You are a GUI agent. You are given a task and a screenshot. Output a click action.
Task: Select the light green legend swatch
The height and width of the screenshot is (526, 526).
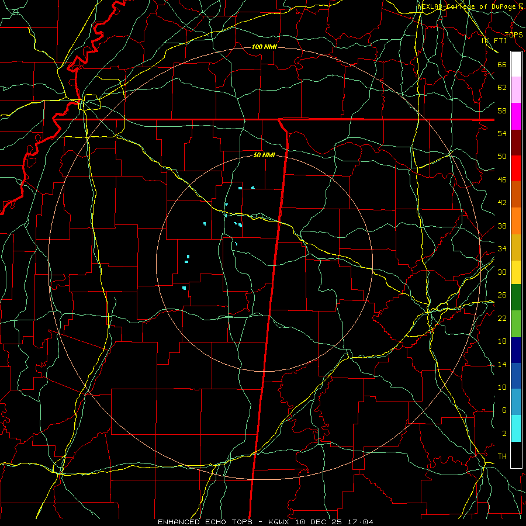pyautogui.click(x=516, y=324)
